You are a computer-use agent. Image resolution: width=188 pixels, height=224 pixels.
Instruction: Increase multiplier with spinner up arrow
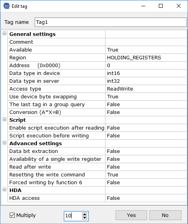point(85,214)
